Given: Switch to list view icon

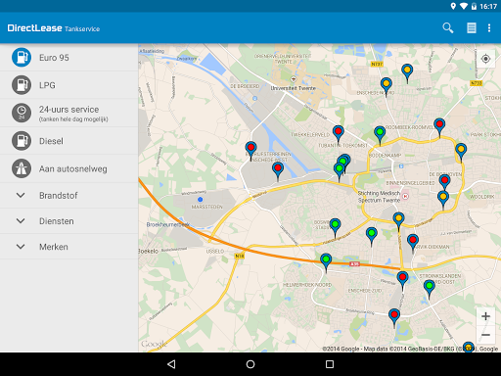Looking at the screenshot, I should click(x=472, y=28).
